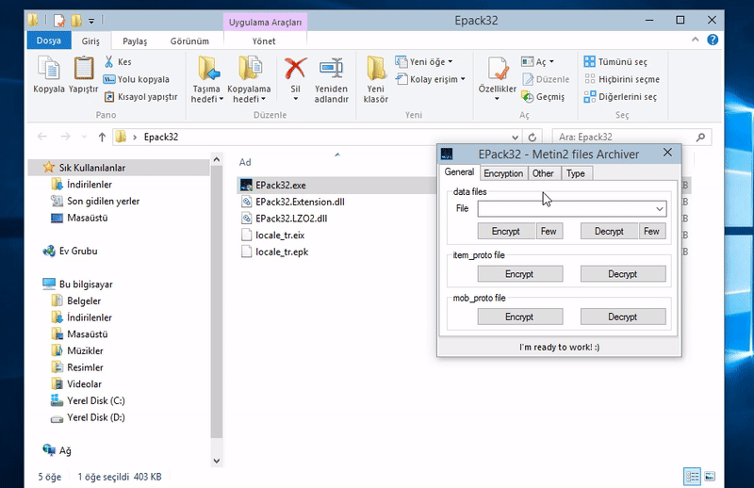Screen dimensions: 754x488
Task: Select the locale_tr.eix file
Action: [x=280, y=236]
